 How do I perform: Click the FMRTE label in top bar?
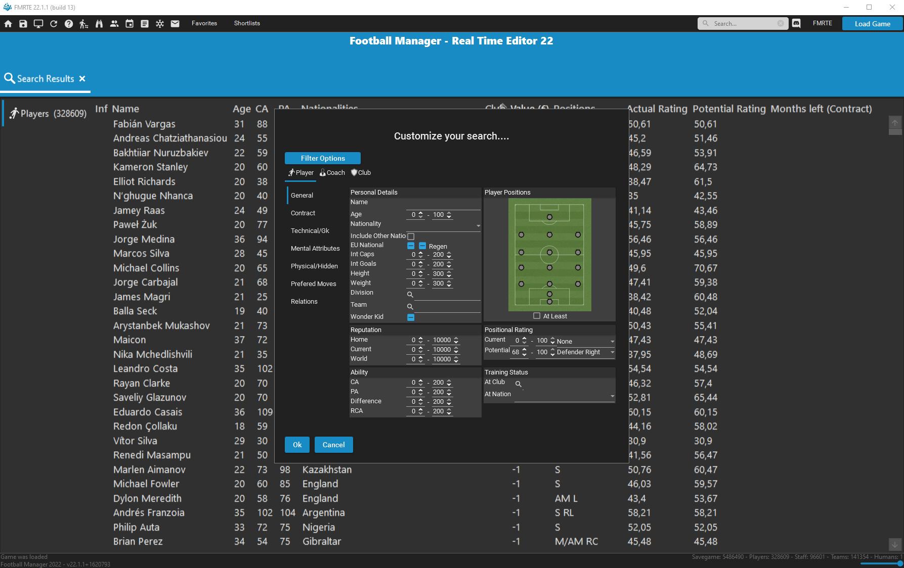[823, 23]
